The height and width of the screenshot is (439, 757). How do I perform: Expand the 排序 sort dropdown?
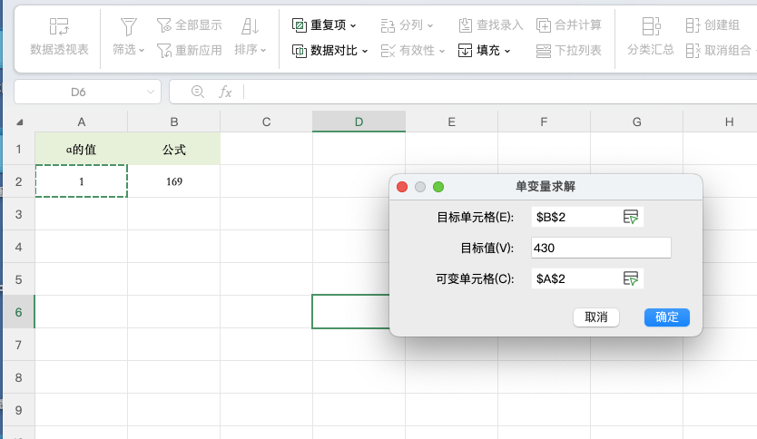[263, 51]
